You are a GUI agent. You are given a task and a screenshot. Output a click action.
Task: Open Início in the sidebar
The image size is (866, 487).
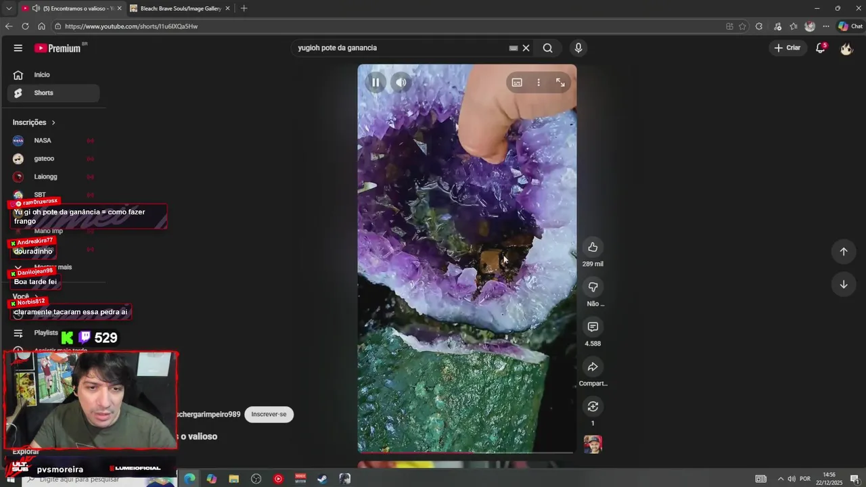53,75
